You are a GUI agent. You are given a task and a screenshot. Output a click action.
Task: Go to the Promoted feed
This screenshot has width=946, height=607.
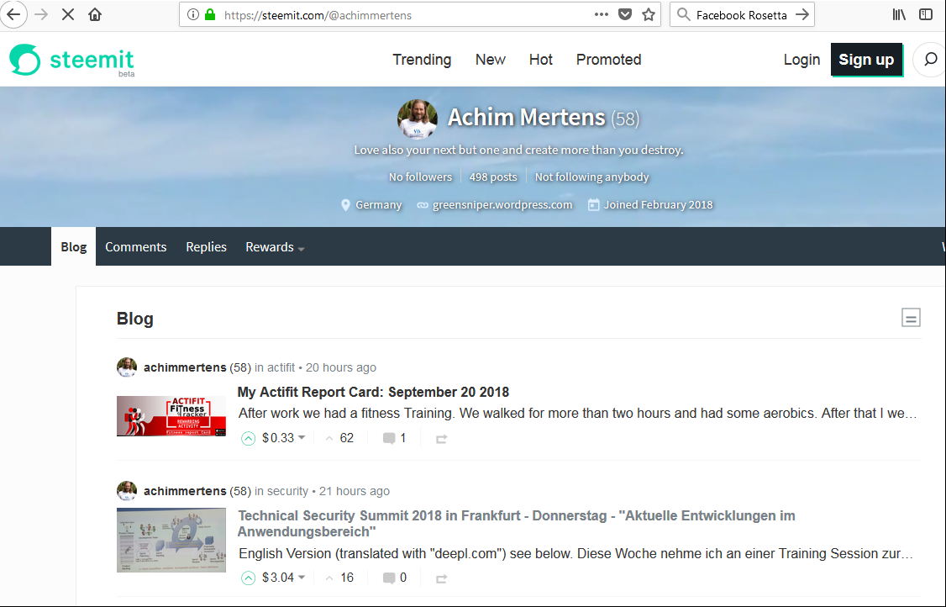tap(609, 59)
